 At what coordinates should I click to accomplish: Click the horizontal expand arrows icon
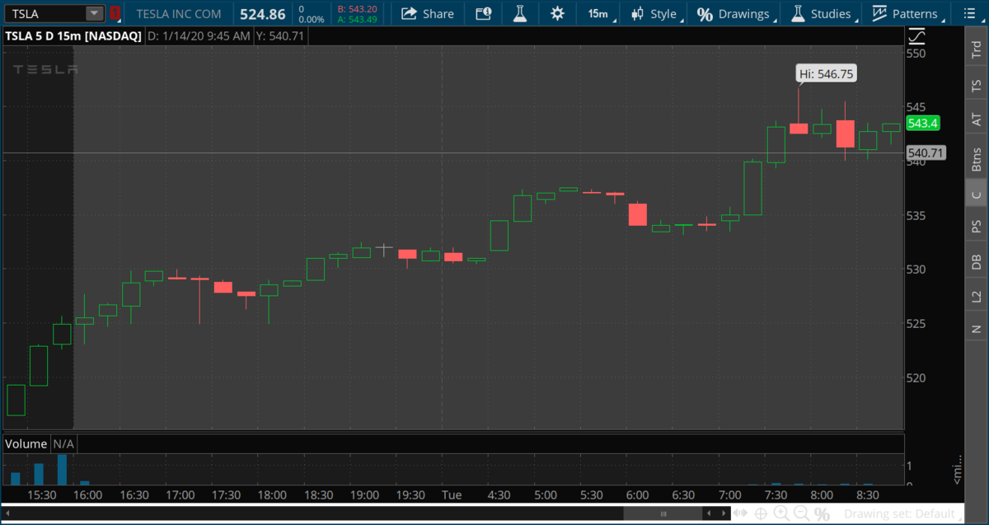(740, 513)
